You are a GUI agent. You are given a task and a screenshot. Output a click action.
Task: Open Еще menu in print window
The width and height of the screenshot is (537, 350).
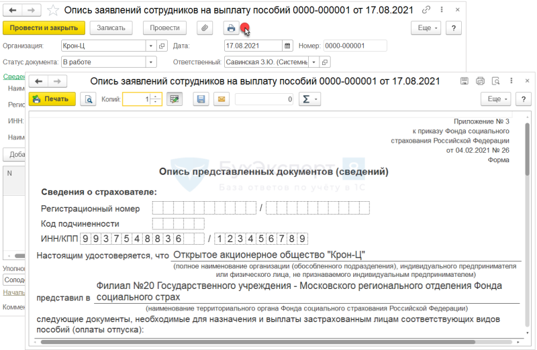click(495, 99)
